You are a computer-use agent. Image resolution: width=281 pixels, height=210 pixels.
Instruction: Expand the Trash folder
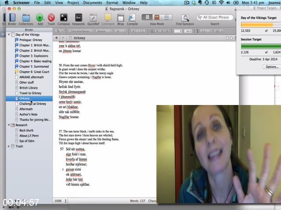(x=9, y=146)
